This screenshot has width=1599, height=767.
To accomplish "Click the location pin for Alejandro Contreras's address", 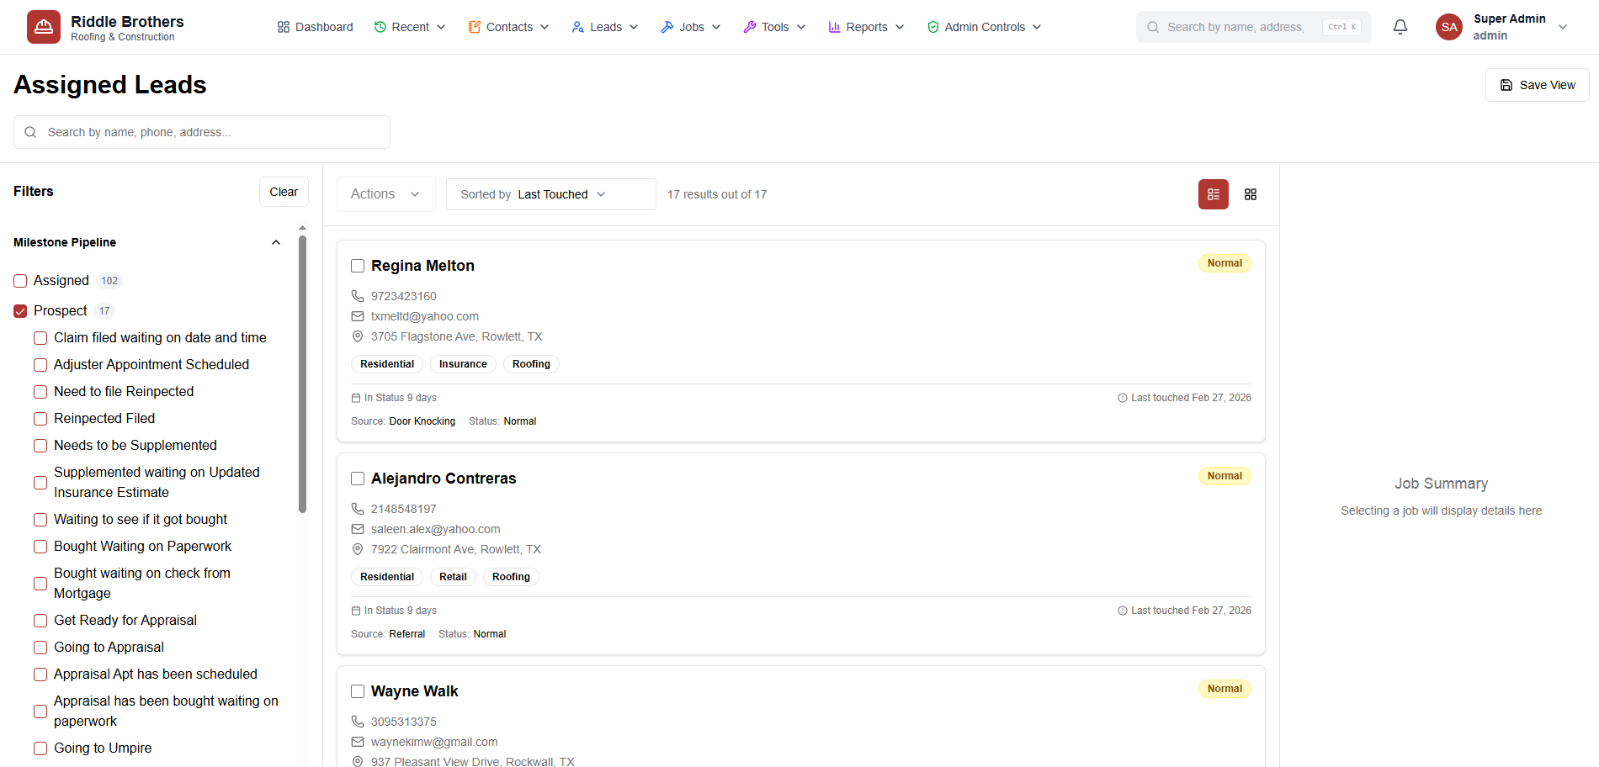I will click(x=358, y=549).
